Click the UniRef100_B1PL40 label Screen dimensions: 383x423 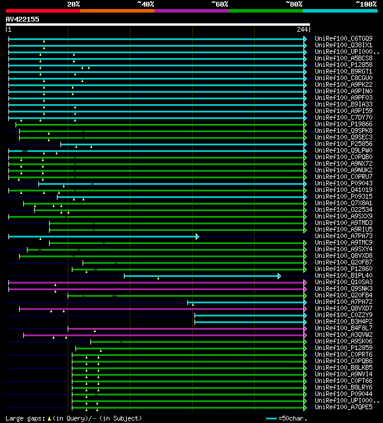(344, 275)
